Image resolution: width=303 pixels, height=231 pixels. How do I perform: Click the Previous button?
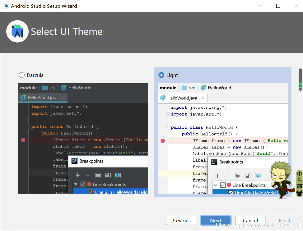[181, 220]
